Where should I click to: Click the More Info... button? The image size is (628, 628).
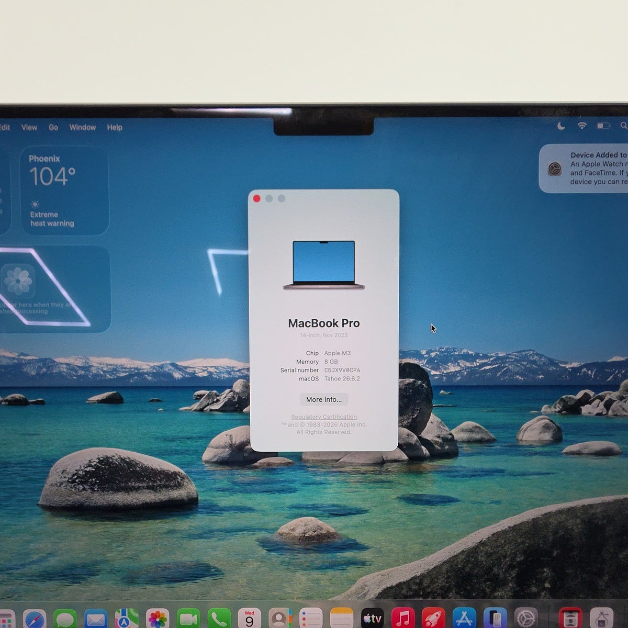(324, 399)
